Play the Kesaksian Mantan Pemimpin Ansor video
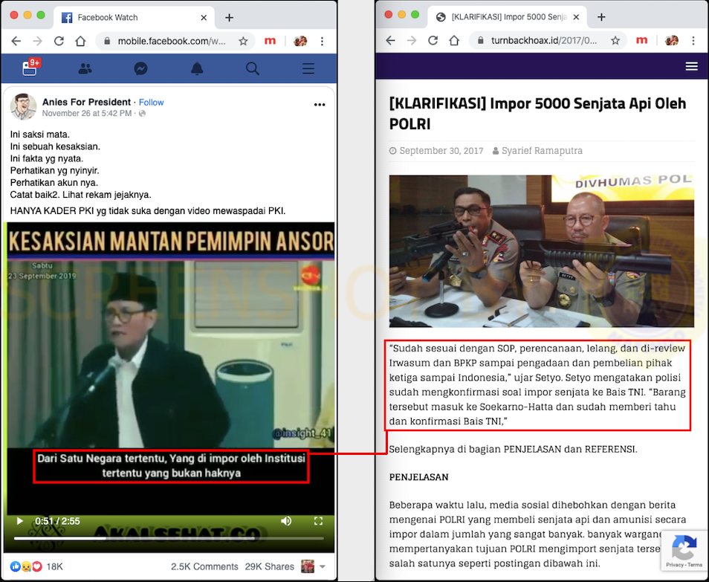 point(20,521)
